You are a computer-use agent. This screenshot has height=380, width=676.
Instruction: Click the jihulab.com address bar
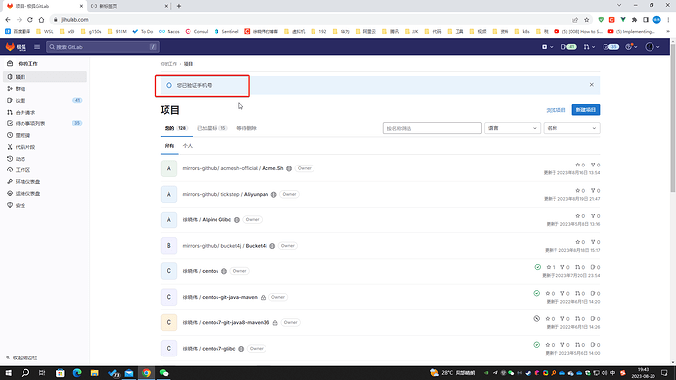click(311, 20)
